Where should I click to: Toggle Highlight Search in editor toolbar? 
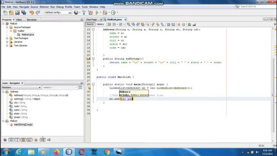tap(142, 24)
